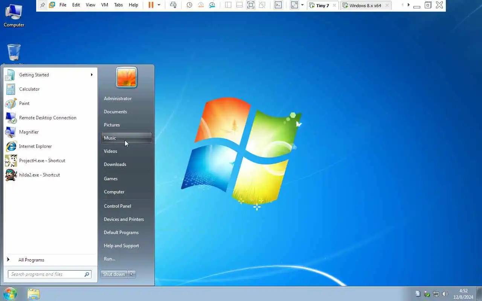Click the volume speaker tray icon
This screenshot has width=482, height=301.
click(445, 294)
